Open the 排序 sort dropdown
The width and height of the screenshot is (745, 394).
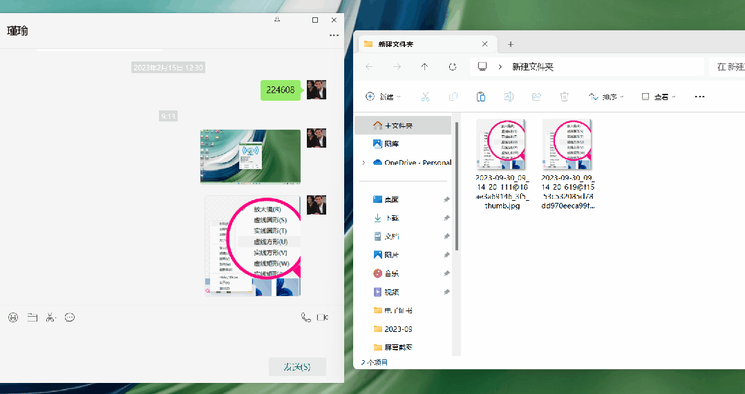606,97
